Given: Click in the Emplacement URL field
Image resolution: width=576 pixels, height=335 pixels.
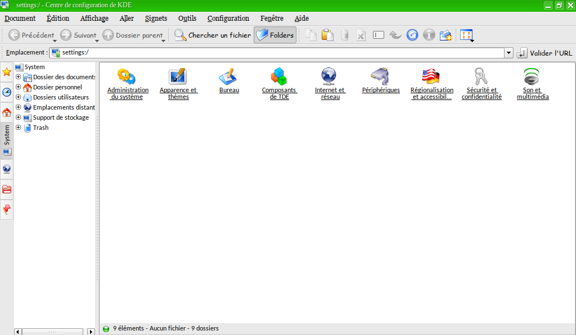Looking at the screenshot, I should click(x=277, y=53).
